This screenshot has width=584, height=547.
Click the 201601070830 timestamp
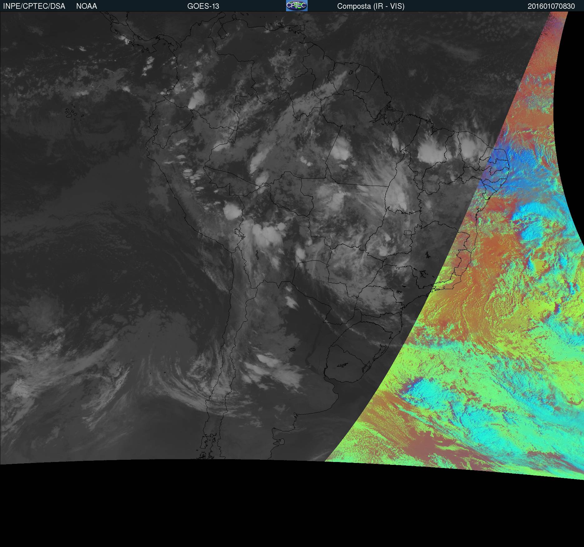(x=551, y=6)
